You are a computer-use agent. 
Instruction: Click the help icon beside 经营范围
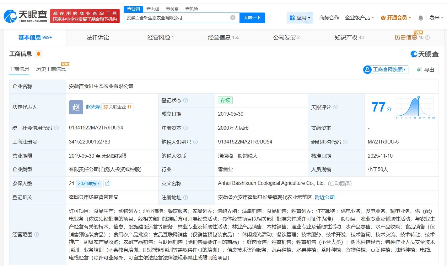click(x=36, y=234)
